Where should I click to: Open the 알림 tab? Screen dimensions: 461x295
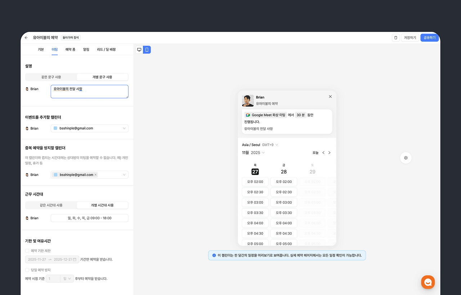86,49
